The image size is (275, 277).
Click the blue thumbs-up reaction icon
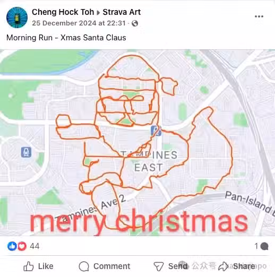pyautogui.click(x=12, y=246)
